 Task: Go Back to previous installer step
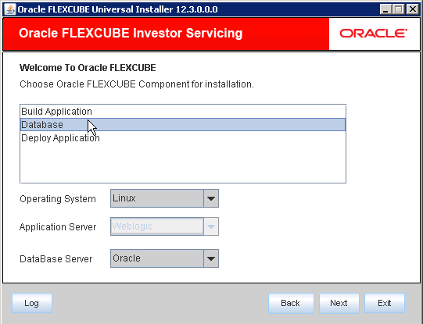pyautogui.click(x=291, y=303)
